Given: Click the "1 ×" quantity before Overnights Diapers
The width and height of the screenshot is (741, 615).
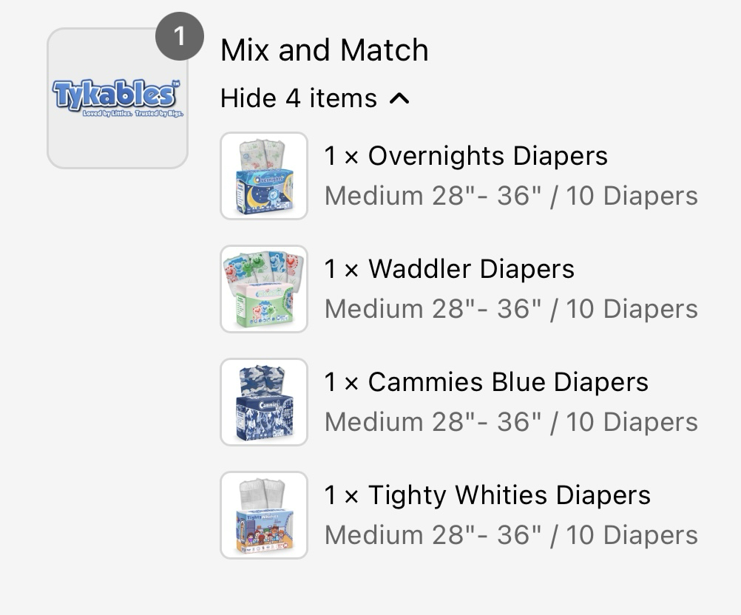Looking at the screenshot, I should click(x=341, y=156).
